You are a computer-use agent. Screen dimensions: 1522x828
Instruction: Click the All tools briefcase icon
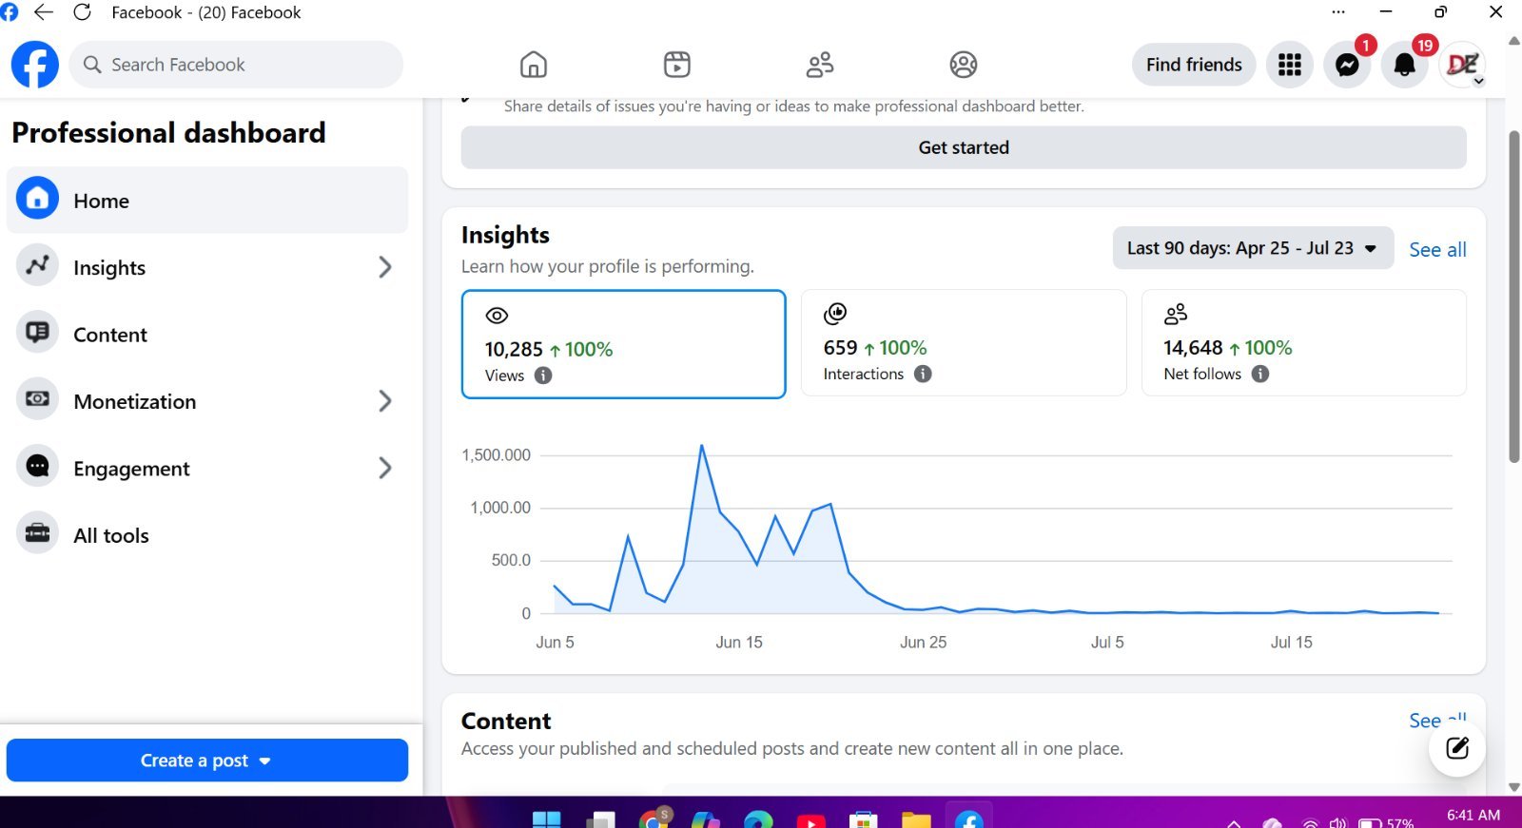(37, 533)
